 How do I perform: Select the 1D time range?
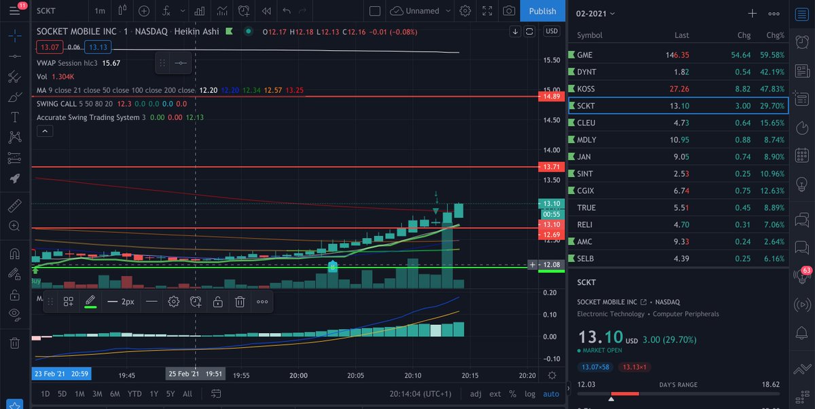(x=45, y=394)
